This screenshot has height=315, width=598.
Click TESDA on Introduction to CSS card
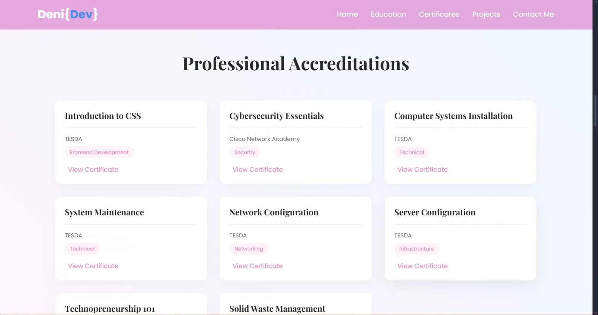[x=73, y=139]
